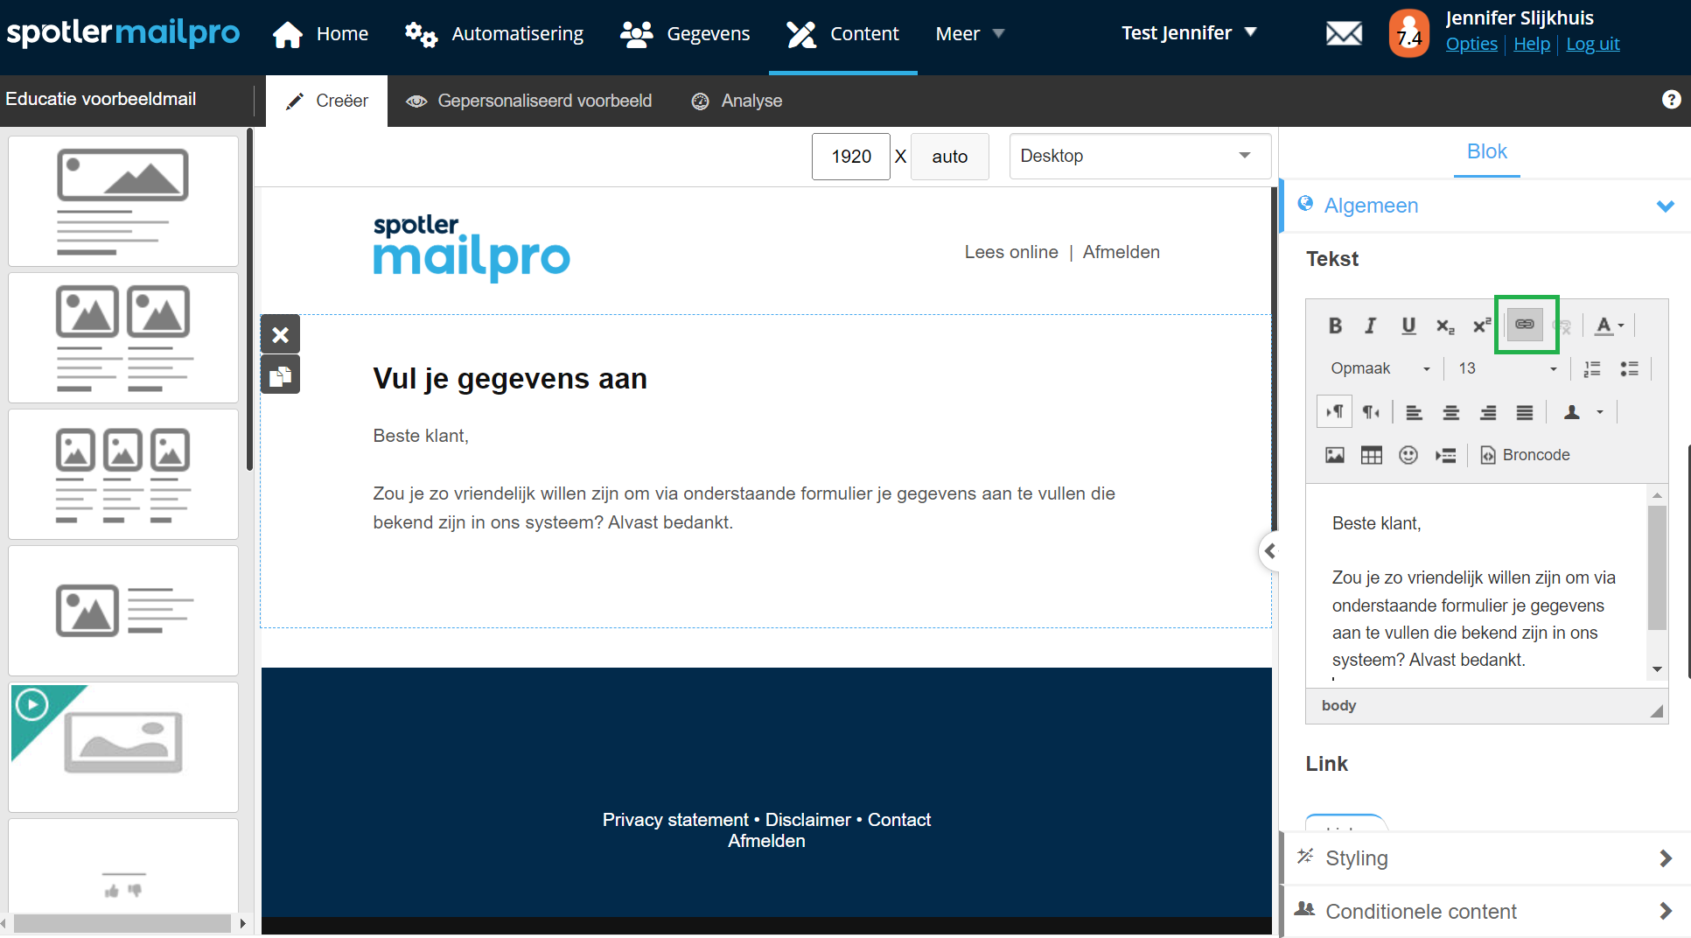Switch to the Analyse tab

[x=737, y=101]
